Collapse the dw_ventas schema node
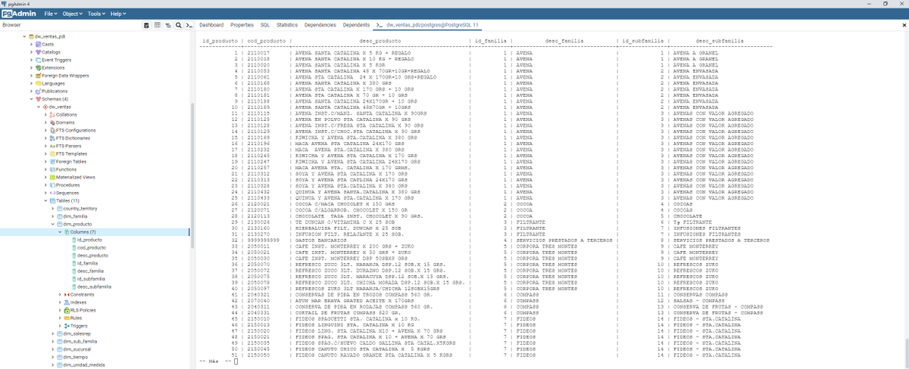 point(39,107)
